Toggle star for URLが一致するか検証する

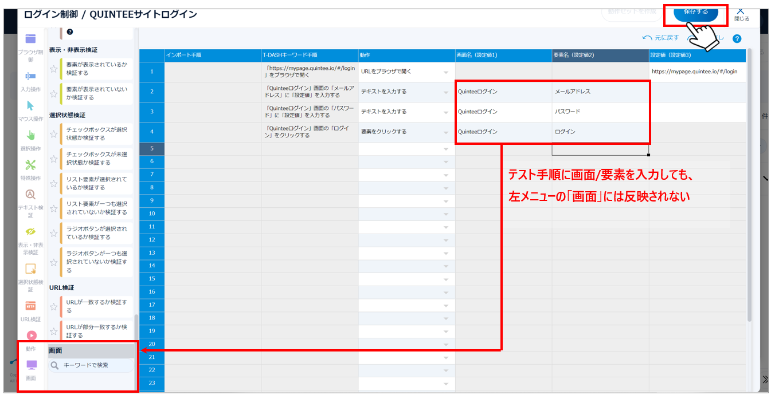(54, 306)
